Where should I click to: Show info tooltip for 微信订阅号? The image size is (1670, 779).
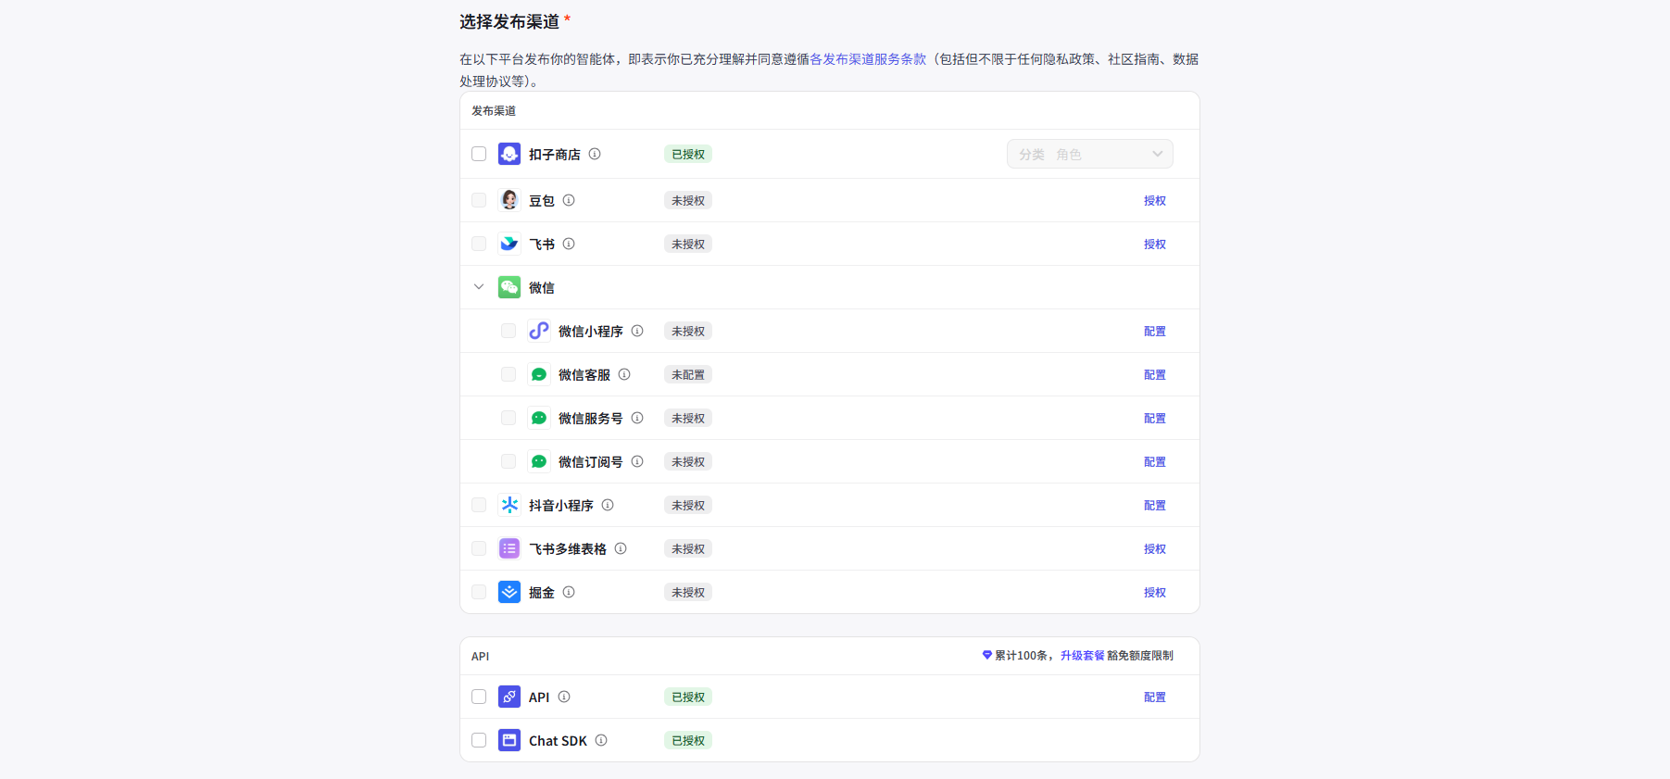click(637, 461)
